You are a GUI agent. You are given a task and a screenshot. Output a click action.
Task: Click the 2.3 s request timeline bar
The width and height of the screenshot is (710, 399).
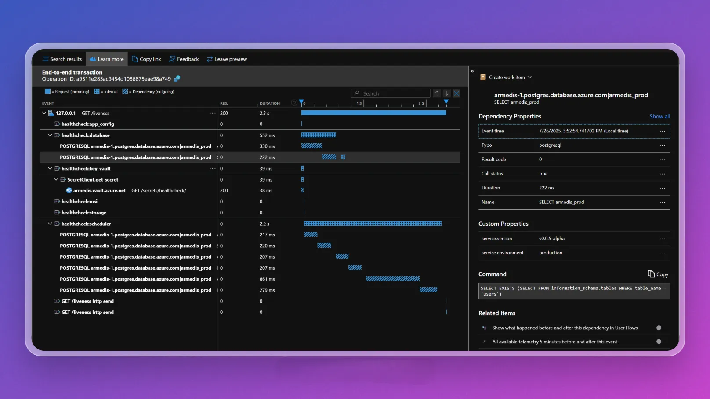(x=373, y=113)
